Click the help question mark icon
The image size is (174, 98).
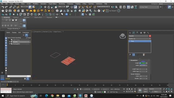pyautogui.click(x=119, y=11)
